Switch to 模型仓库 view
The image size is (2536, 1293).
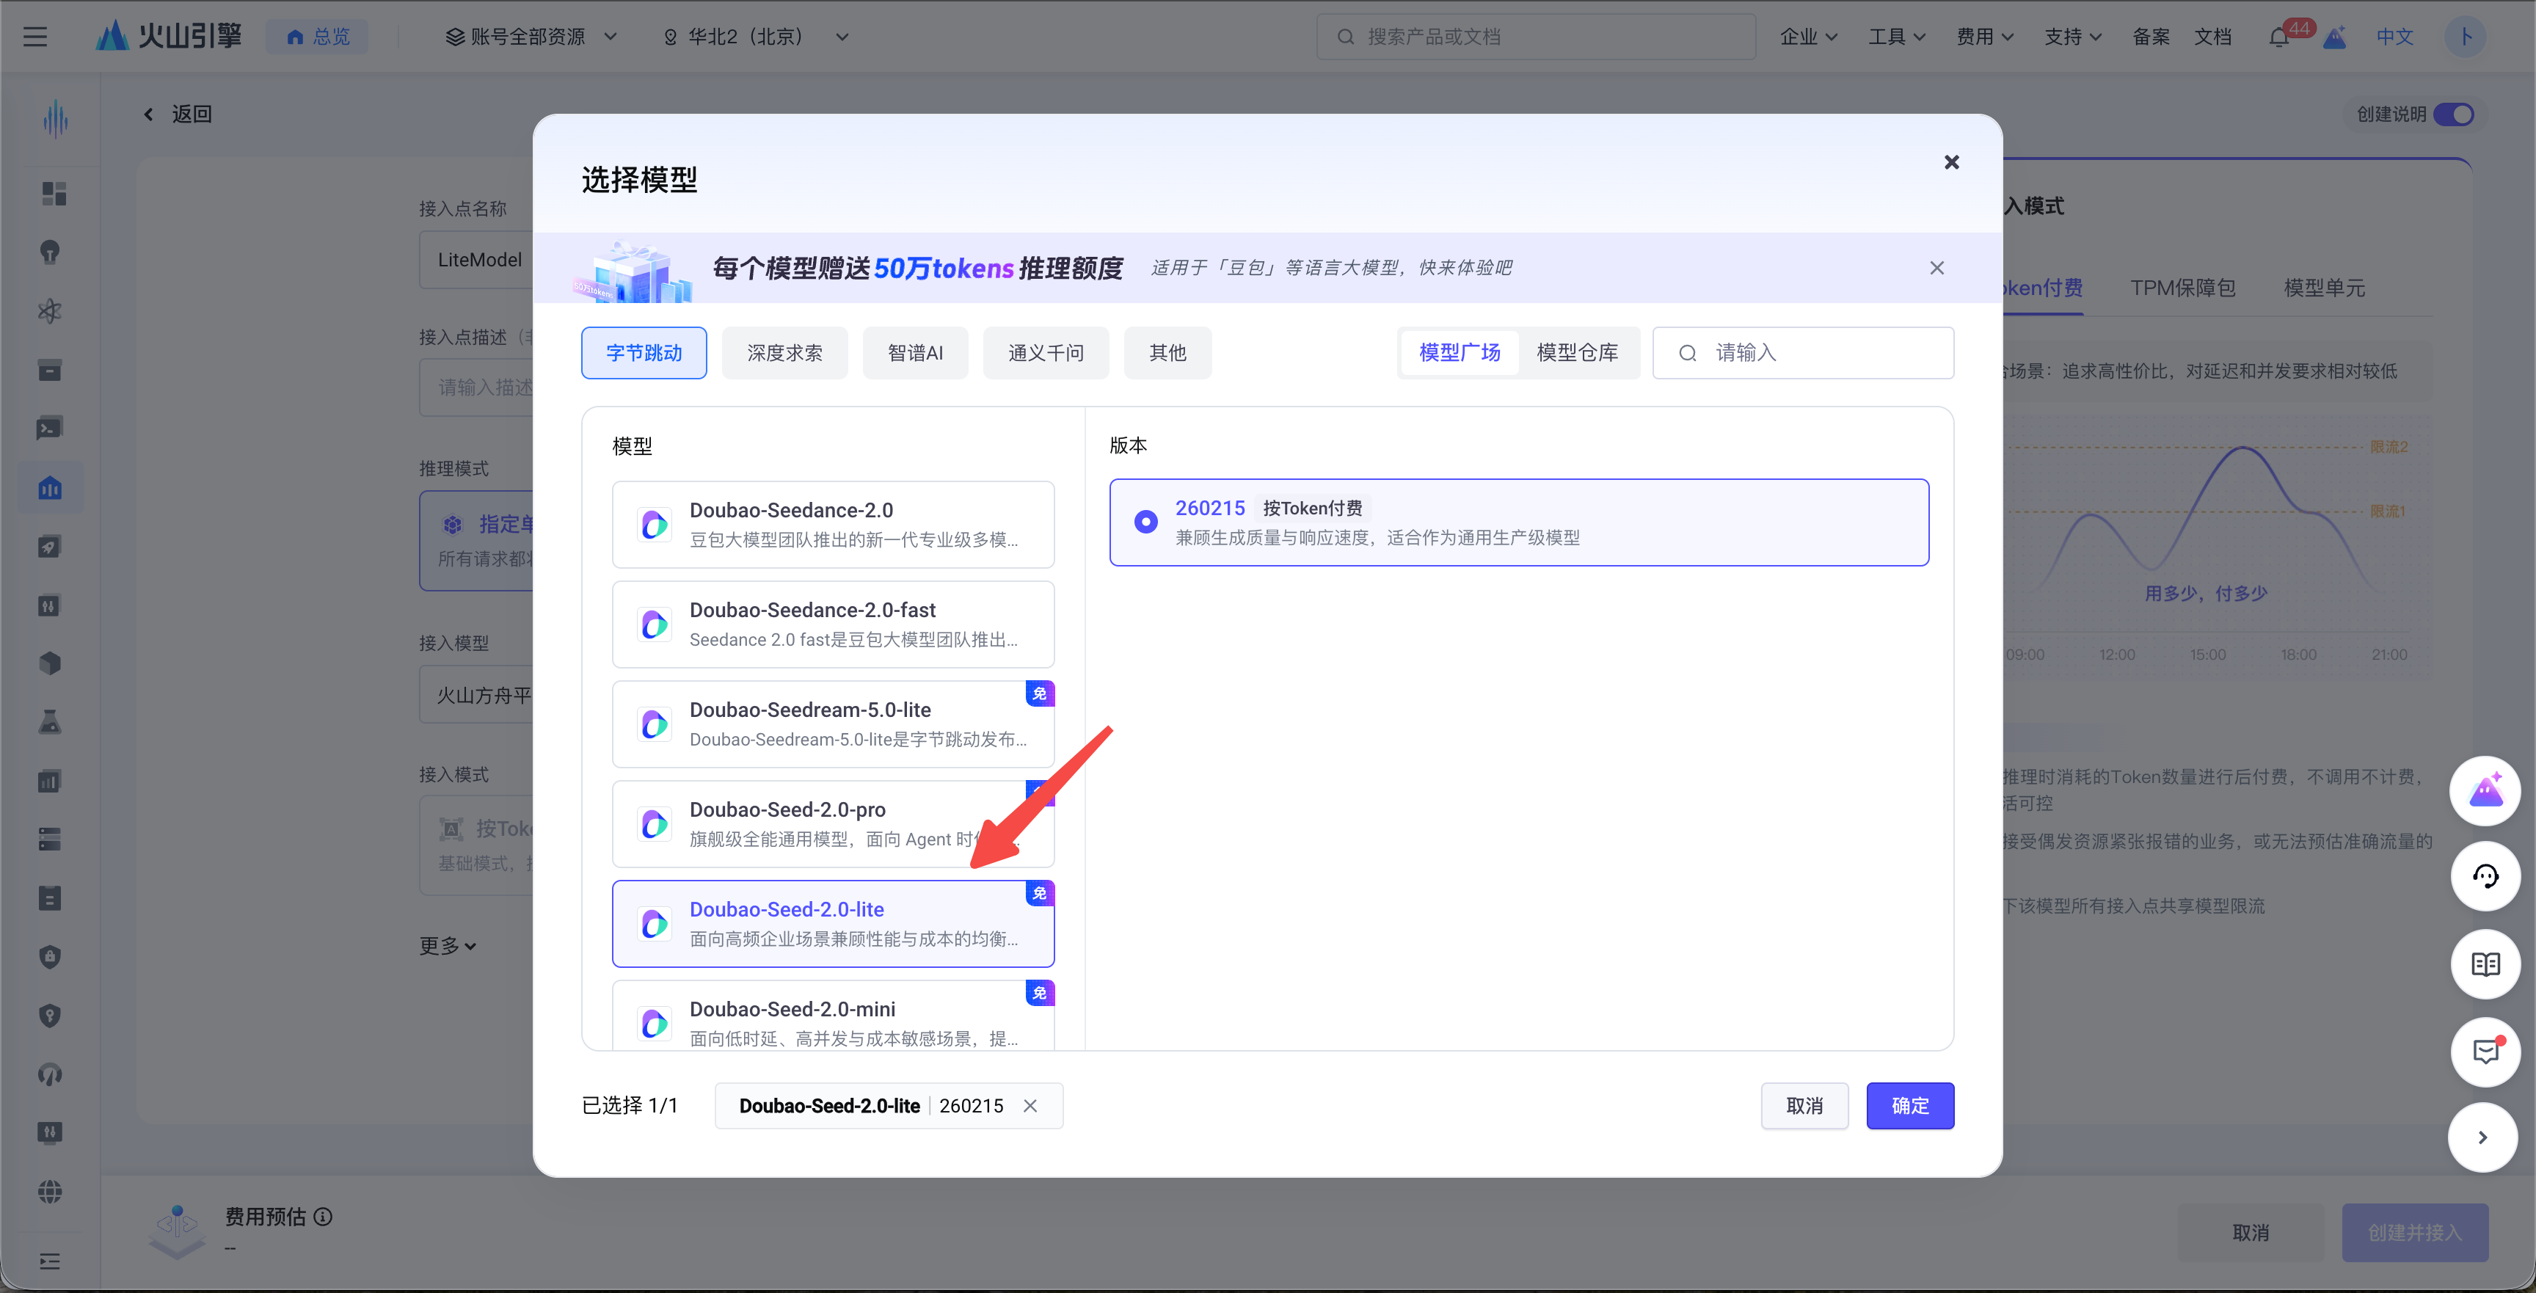click(x=1577, y=352)
